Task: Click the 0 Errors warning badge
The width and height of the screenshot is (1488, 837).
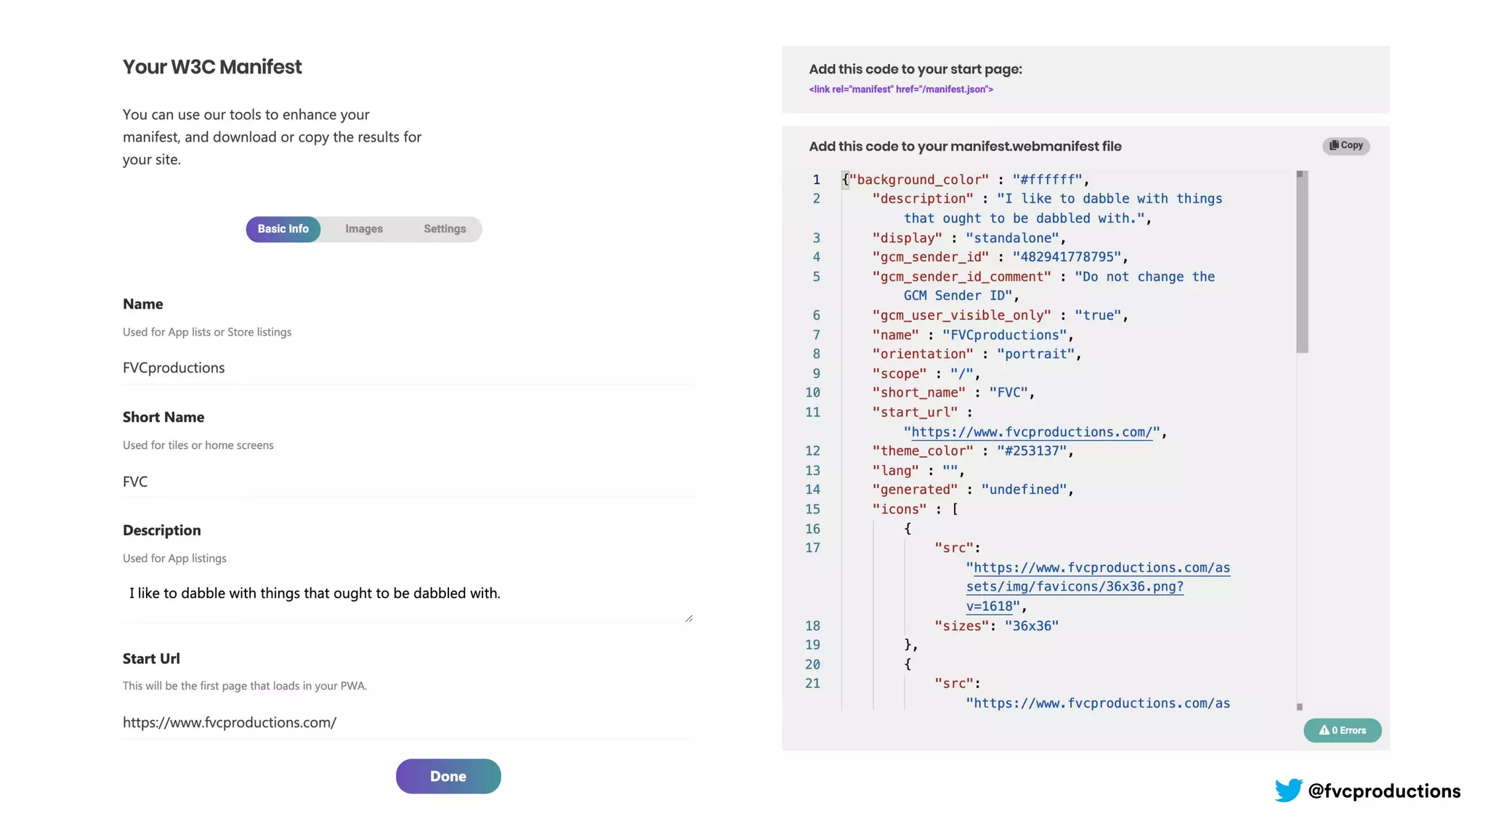Action: coord(1342,730)
